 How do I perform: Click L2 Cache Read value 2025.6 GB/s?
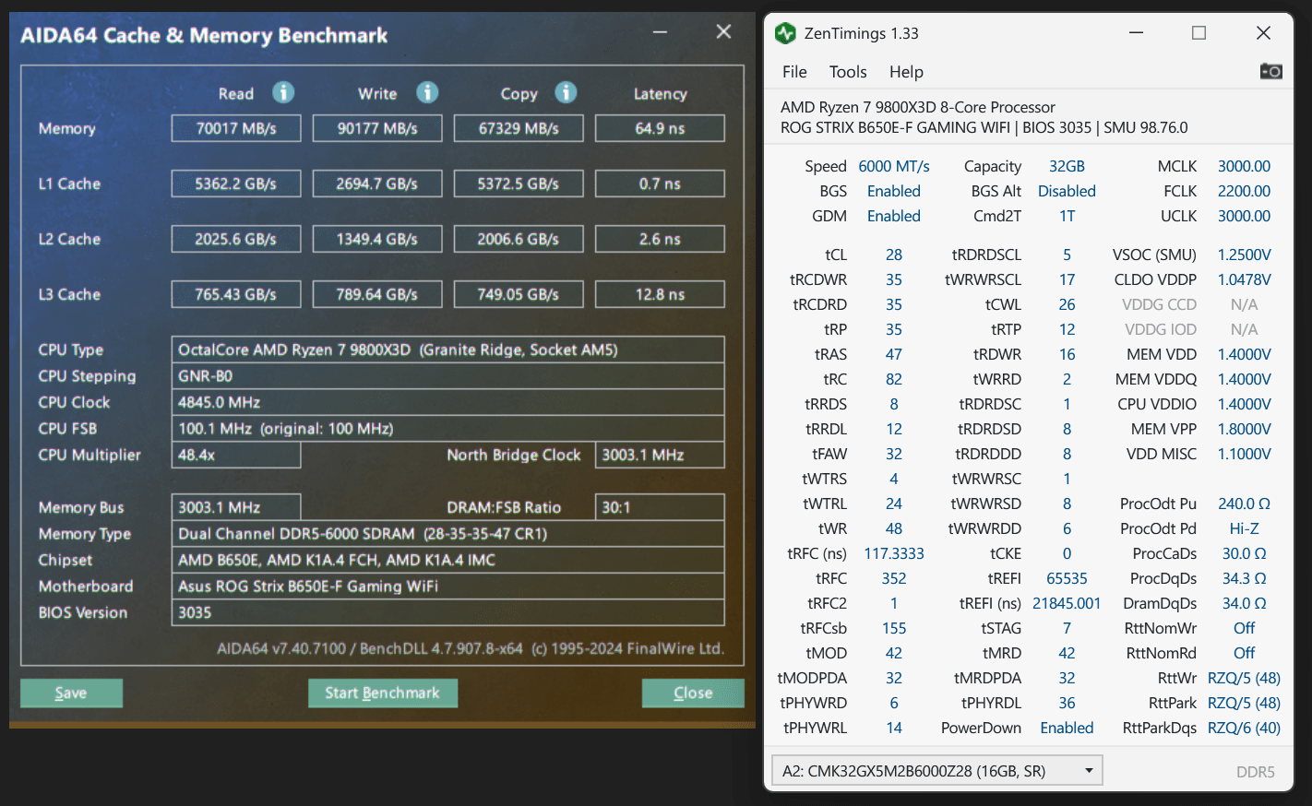click(236, 239)
